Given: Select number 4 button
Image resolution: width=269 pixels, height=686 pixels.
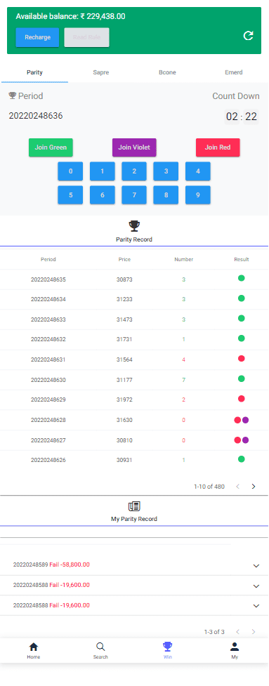Looking at the screenshot, I should tap(197, 171).
